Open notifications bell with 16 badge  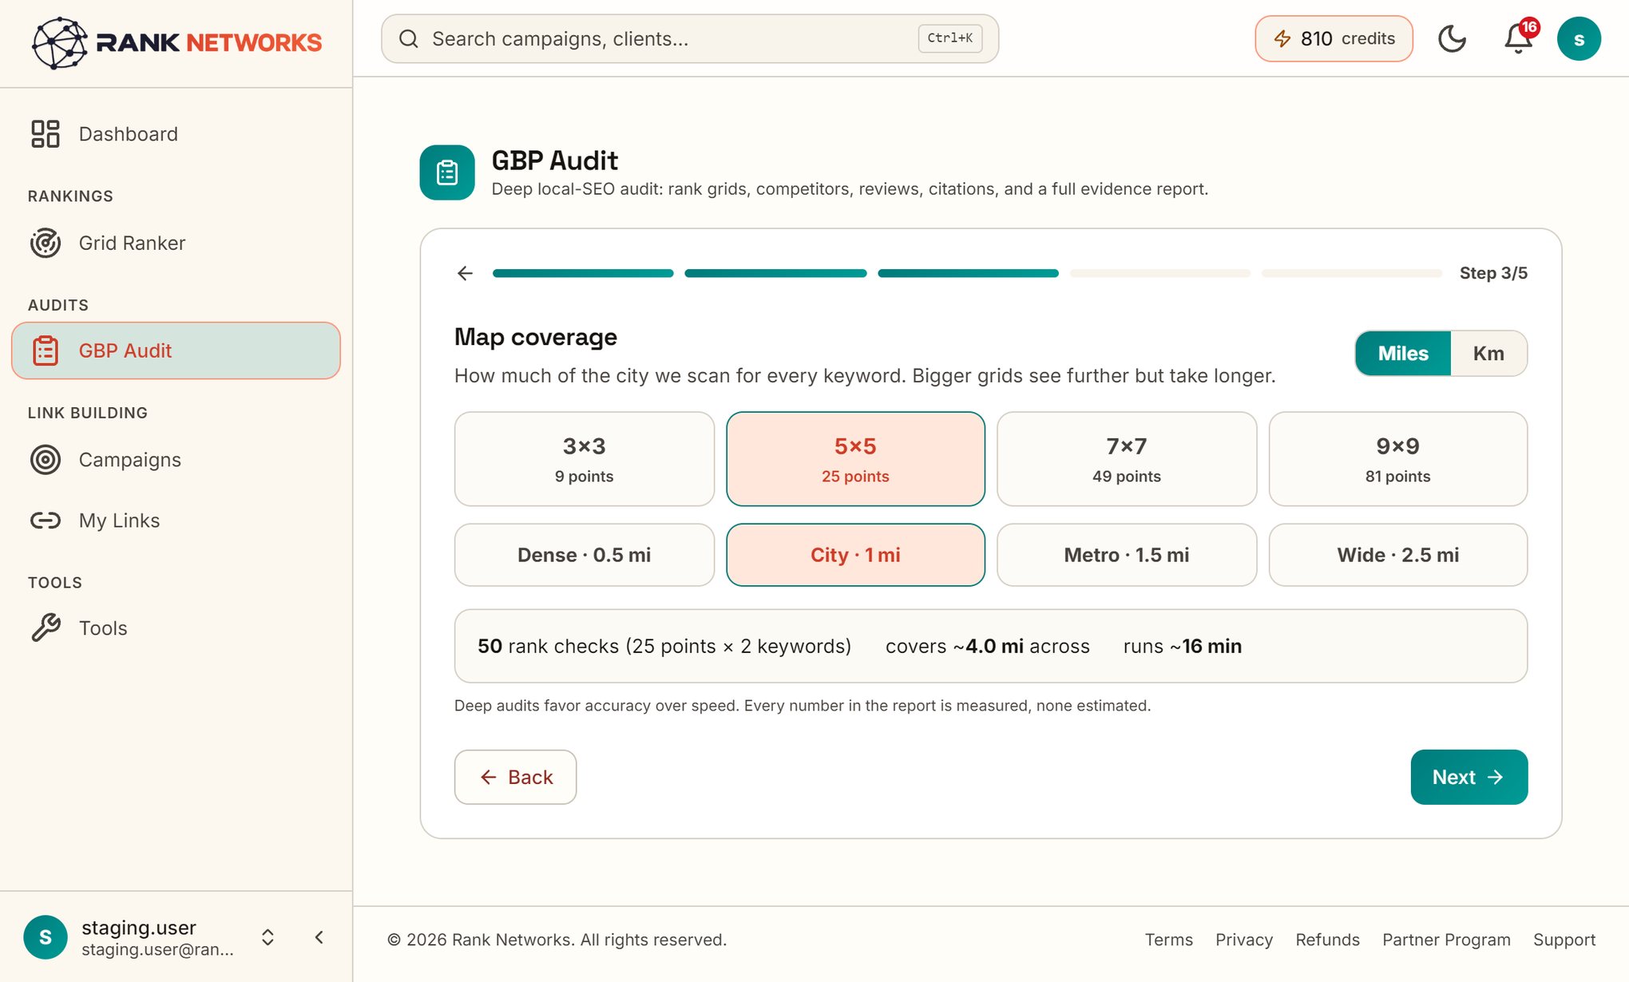pyautogui.click(x=1518, y=38)
